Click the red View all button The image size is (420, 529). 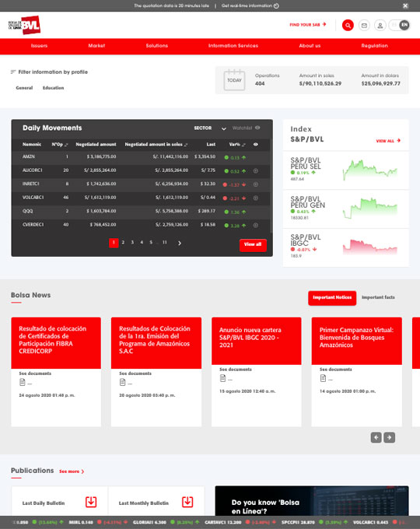click(253, 244)
